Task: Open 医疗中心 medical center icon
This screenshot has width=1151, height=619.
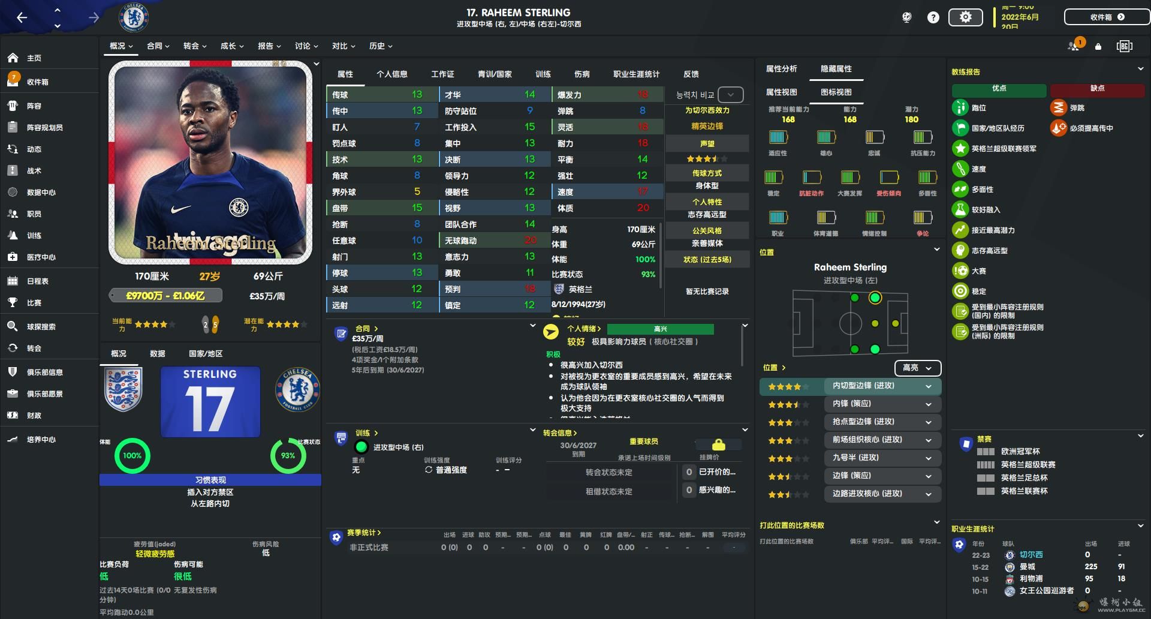Action: point(13,257)
